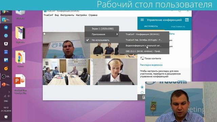This screenshot has height=122, width=217.
Task: Select the meeting room table video tile
Action: pyautogui.click(x=66, y=72)
